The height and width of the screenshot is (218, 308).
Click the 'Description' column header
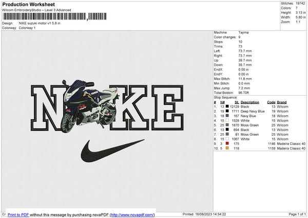tap(249, 102)
